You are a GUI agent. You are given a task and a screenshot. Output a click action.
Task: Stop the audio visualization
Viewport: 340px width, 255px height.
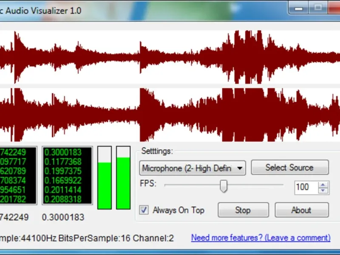(x=243, y=210)
